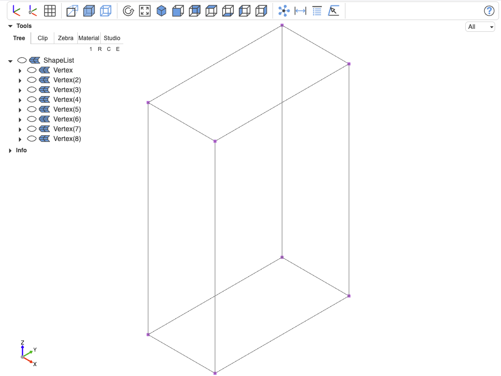Click the reset view circular arrow icon

coord(128,11)
